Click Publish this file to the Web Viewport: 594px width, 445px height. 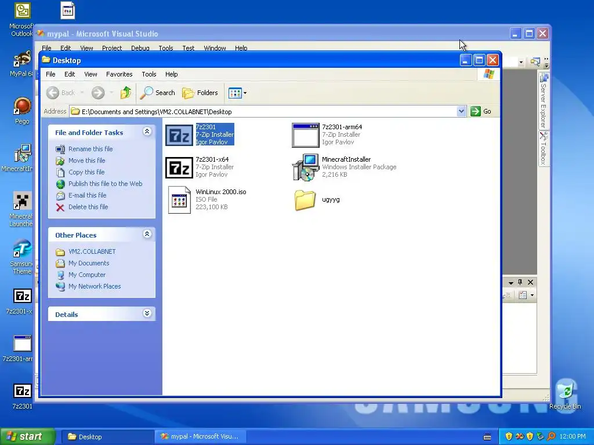[106, 184]
